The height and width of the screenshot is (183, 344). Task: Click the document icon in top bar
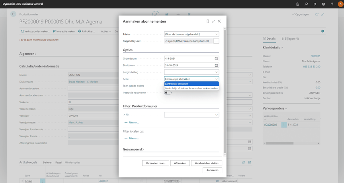tap(297, 4)
